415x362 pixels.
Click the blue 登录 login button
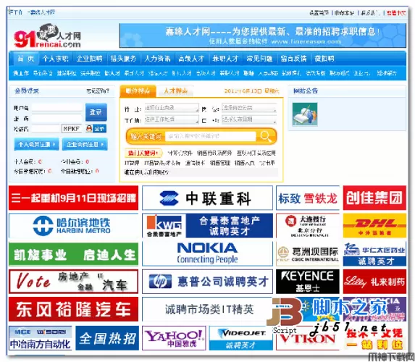point(96,112)
